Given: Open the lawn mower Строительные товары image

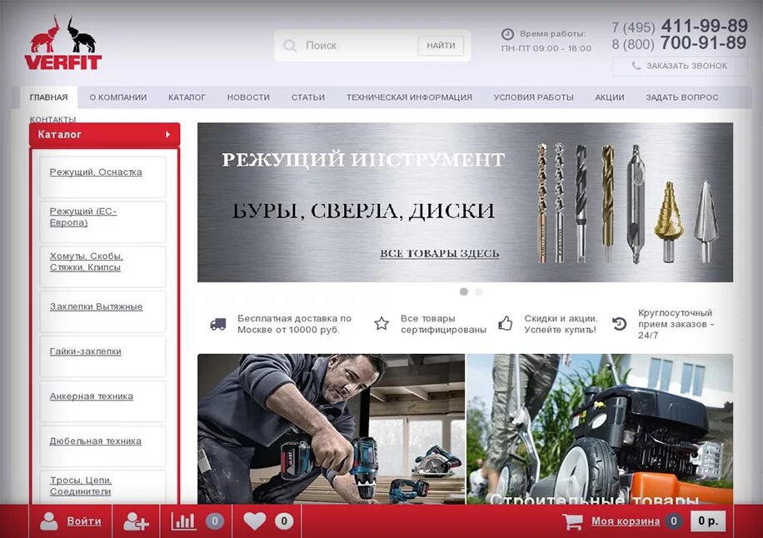Looking at the screenshot, I should point(600,429).
